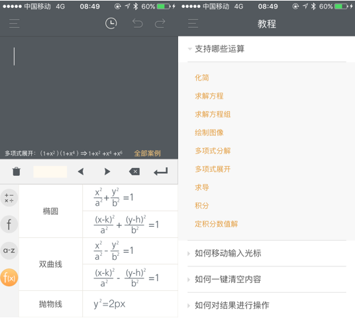Image resolution: width=355 pixels, height=320 pixels.
Task: Move cursor left with the arrow
Action: [x=81, y=172]
